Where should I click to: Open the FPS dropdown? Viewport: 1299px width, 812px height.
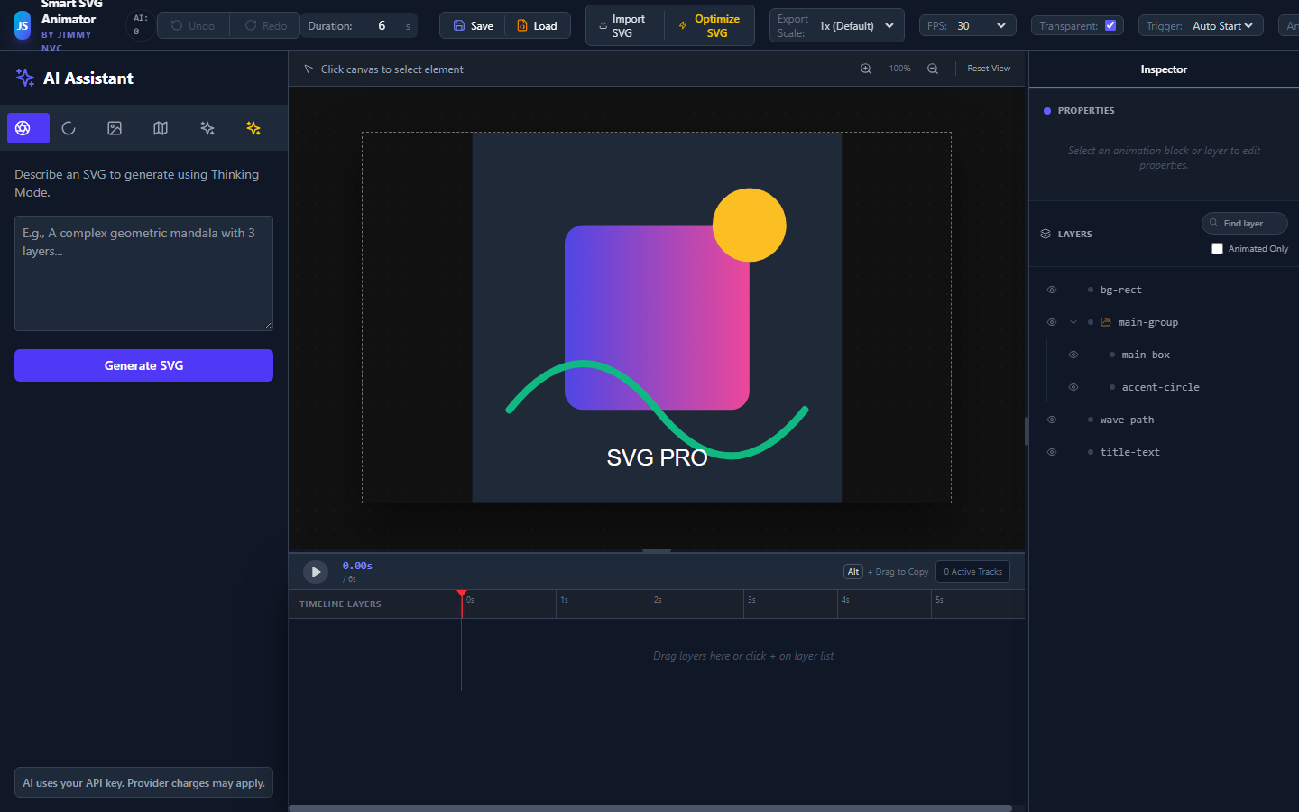coord(981,26)
